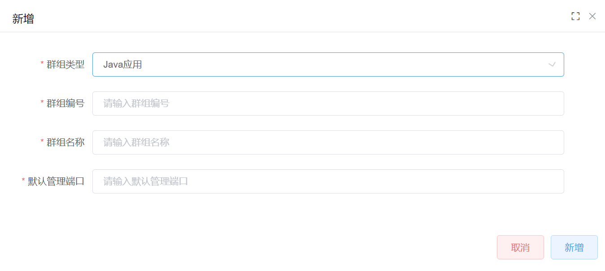Screen dimensions: 605x271
Task: Maximize the dialog with the fullscreen icon
Action: pyautogui.click(x=575, y=16)
